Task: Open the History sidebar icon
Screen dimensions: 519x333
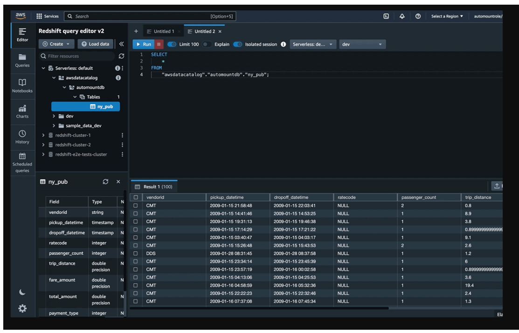Action: pyautogui.click(x=22, y=136)
